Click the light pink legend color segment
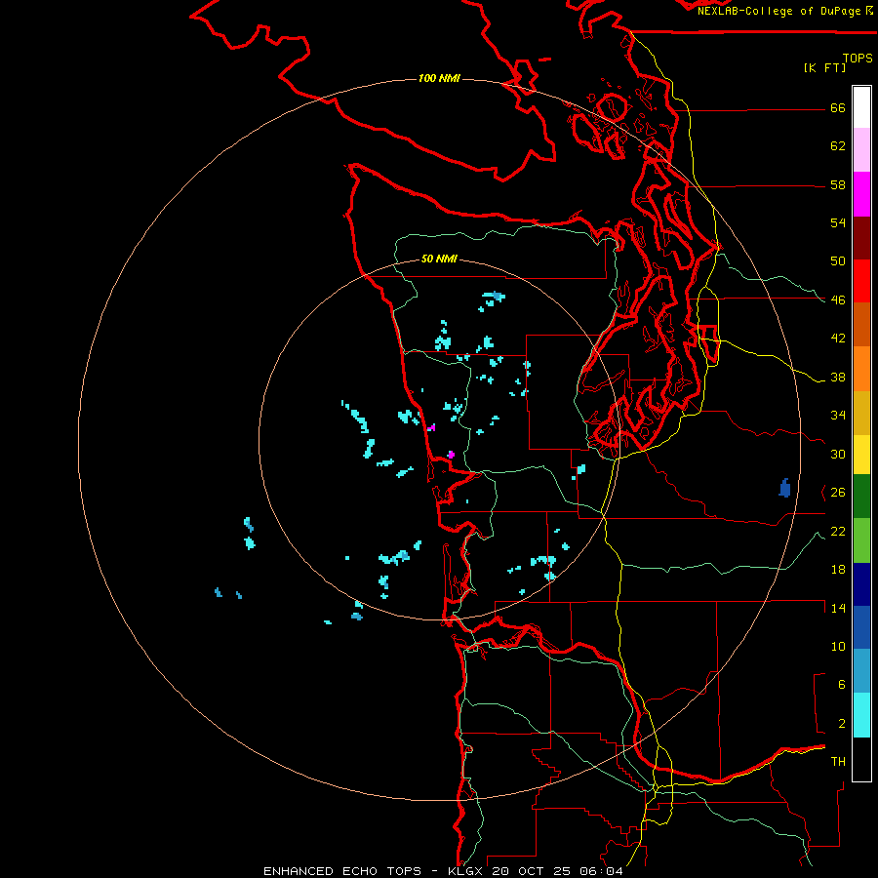The height and width of the screenshot is (878, 878). (861, 150)
